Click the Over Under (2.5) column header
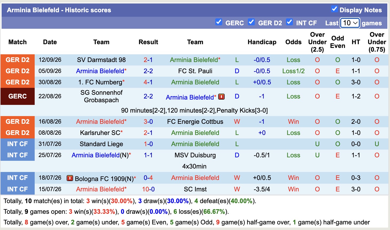Image resolution: width=390 pixels, height=230 pixels. (x=317, y=42)
